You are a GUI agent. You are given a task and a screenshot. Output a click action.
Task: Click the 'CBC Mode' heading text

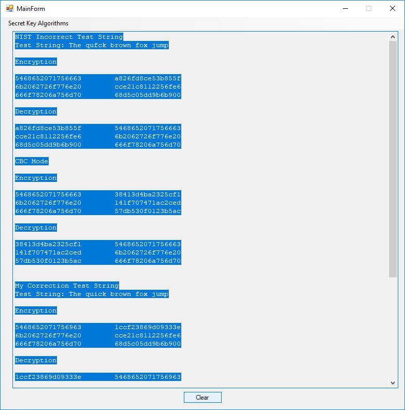(x=32, y=161)
